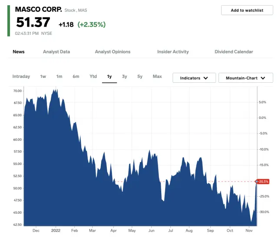278x242 pixels.
Task: Open the News tab
Action: pos(19,52)
